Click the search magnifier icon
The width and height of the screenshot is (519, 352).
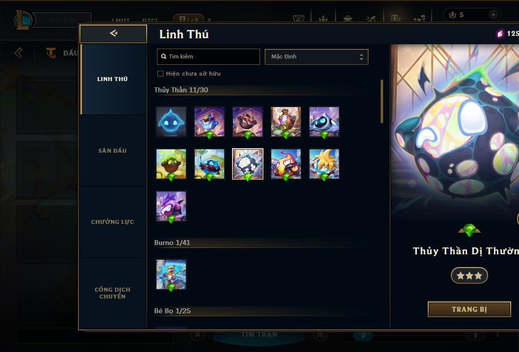[x=163, y=56]
